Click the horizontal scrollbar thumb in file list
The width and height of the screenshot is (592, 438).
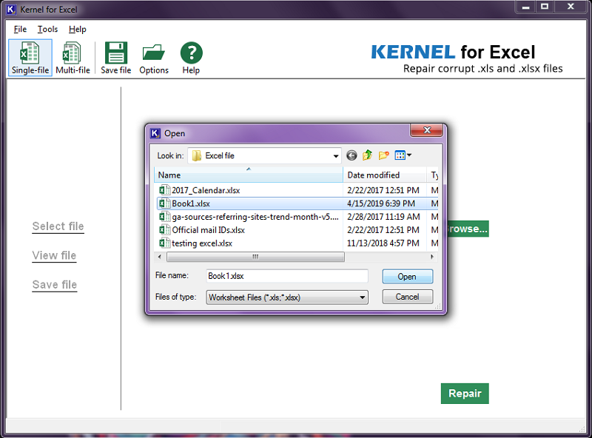(255, 257)
